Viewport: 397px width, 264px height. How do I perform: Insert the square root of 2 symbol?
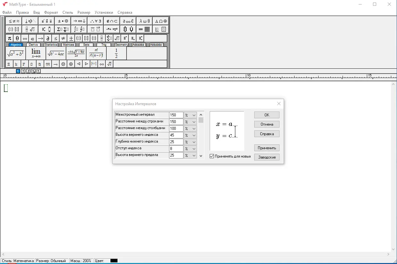click(x=109, y=64)
